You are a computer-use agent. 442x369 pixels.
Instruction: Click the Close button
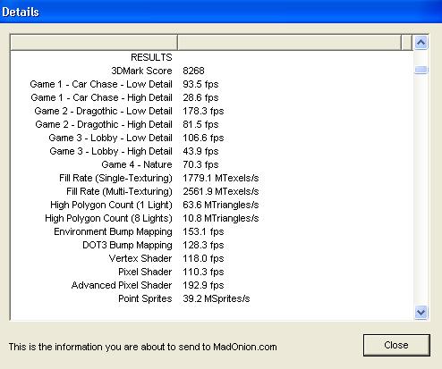[x=396, y=345]
